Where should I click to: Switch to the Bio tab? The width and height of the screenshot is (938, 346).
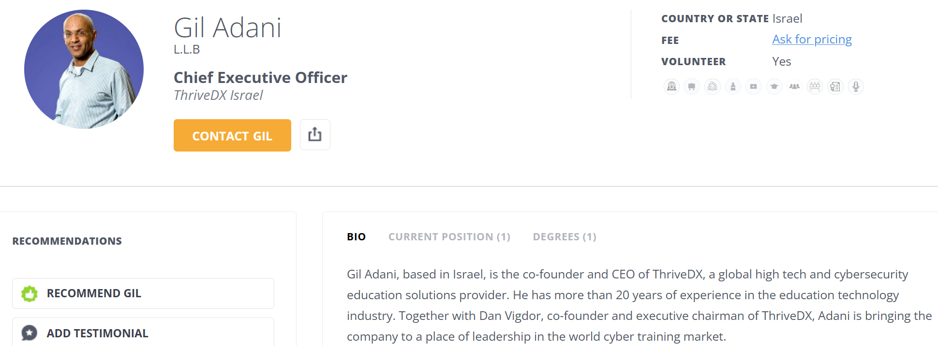pyautogui.click(x=356, y=237)
